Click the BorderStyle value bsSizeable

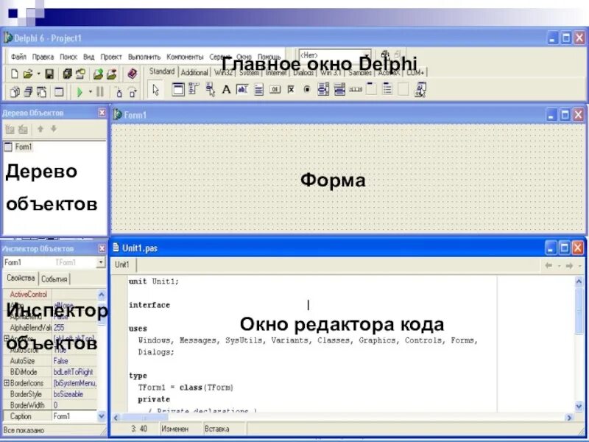[x=74, y=394]
